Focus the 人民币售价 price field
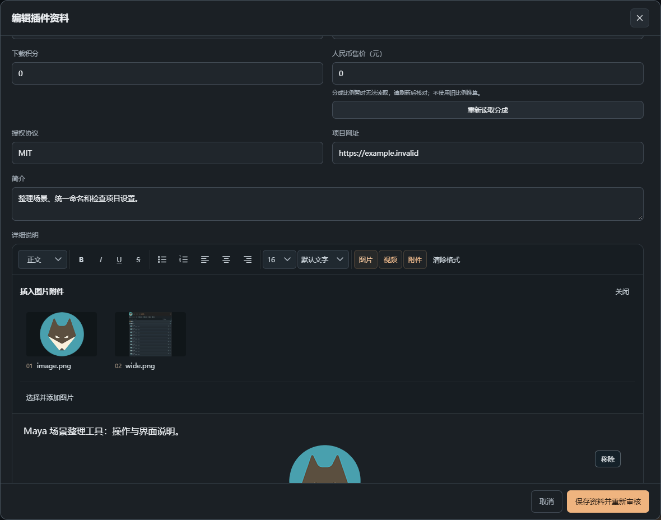The width and height of the screenshot is (661, 520). [x=488, y=73]
